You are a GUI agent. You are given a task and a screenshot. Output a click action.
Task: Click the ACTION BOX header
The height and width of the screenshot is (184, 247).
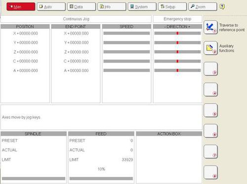point(169,134)
